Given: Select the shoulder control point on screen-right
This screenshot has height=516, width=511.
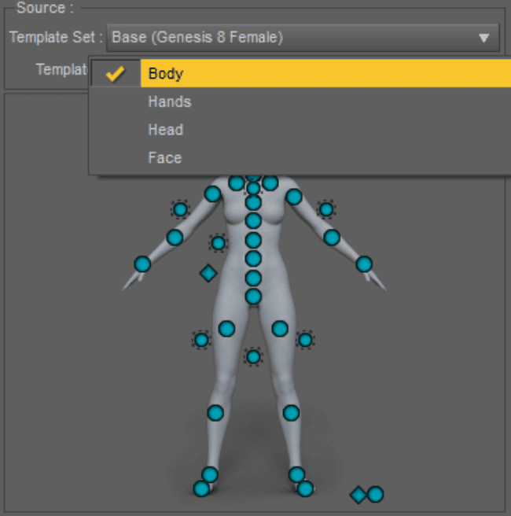Looking at the screenshot, I should coord(294,197).
